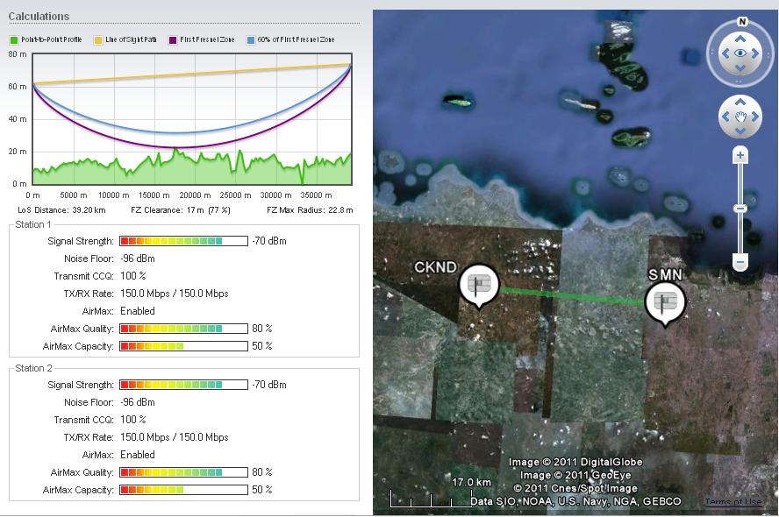Click Station 1 AirMax Quality "80 %" value
This screenshot has width=779, height=517.
(x=261, y=329)
